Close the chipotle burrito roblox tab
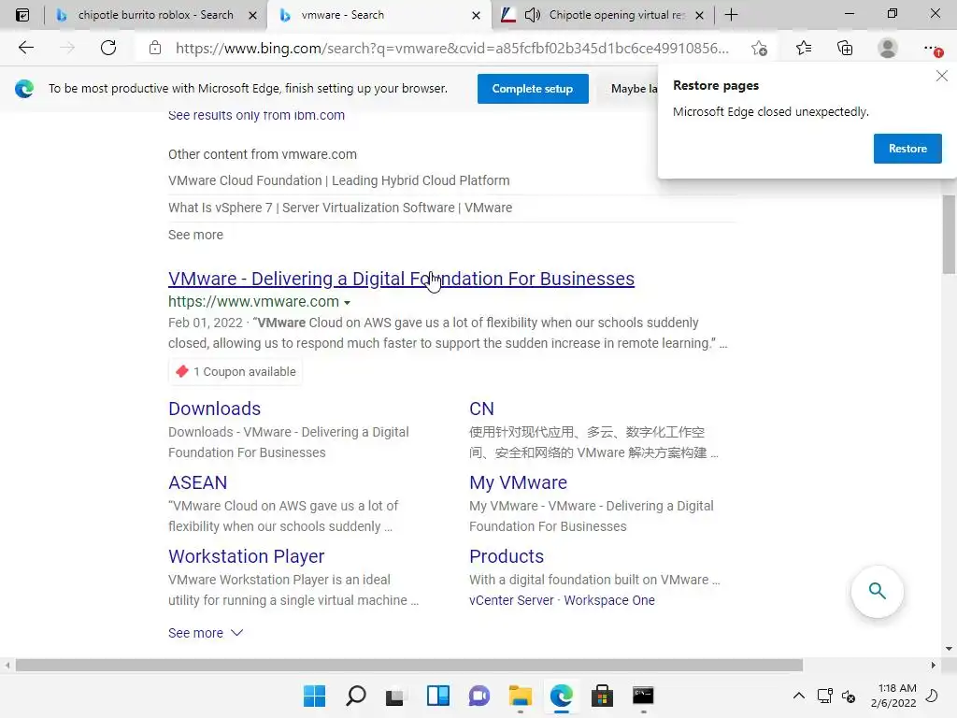957x718 pixels. coord(252,15)
